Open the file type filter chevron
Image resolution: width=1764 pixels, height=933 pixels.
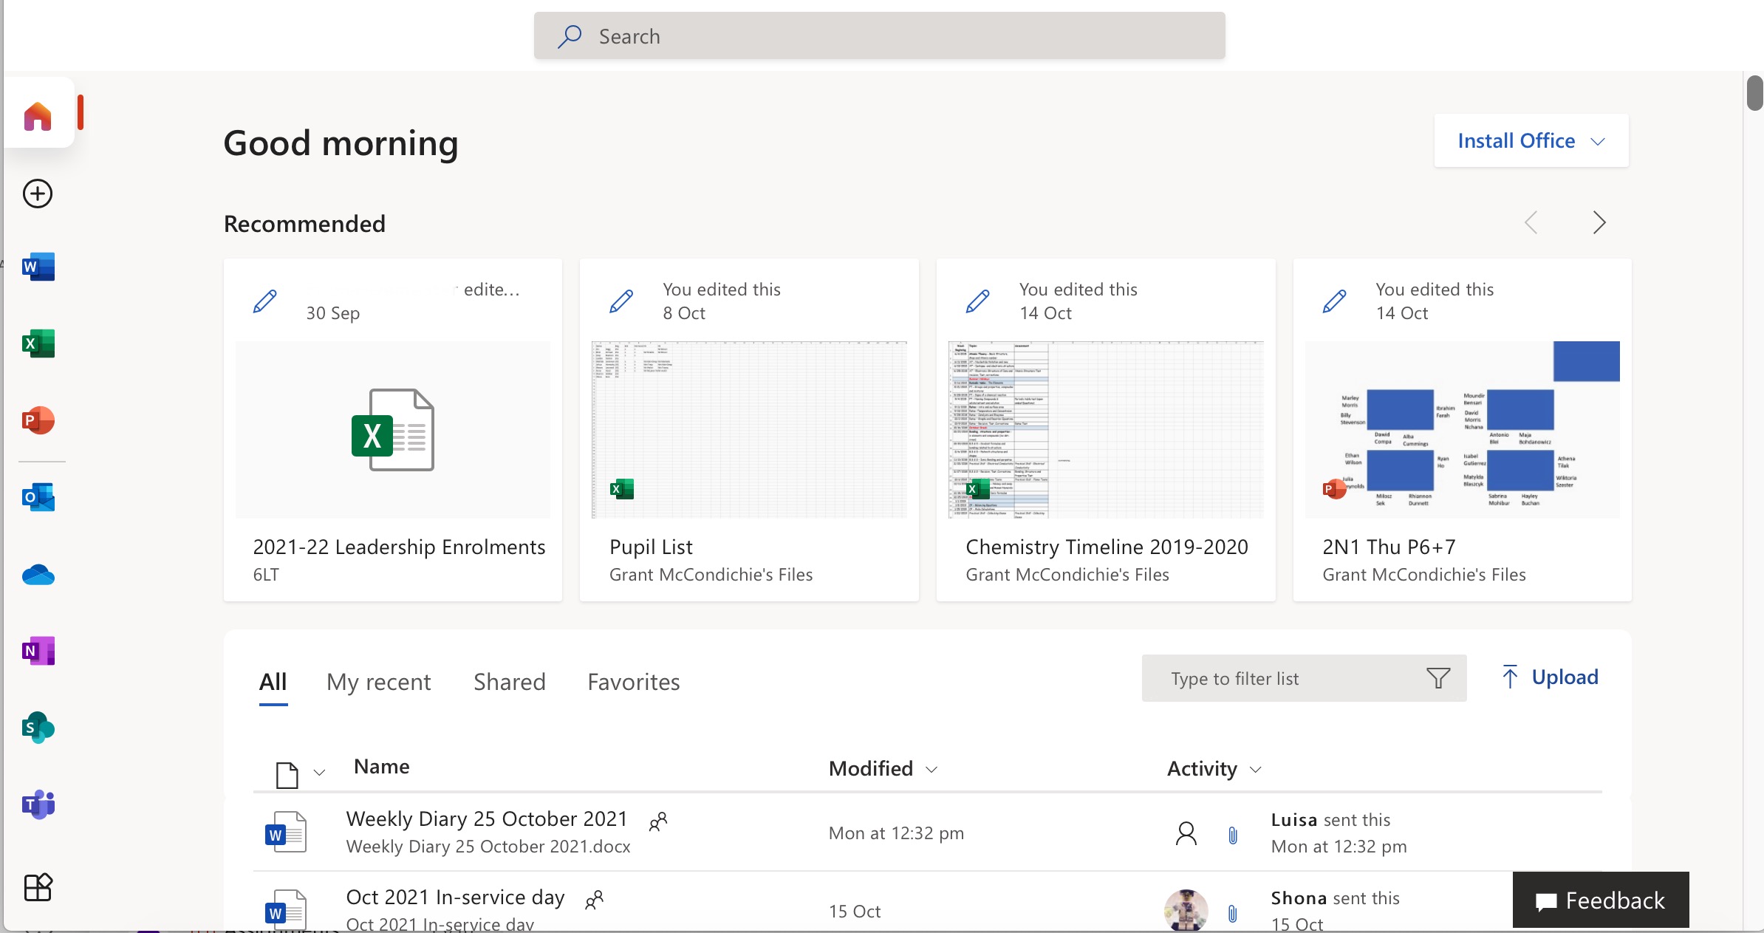click(319, 773)
